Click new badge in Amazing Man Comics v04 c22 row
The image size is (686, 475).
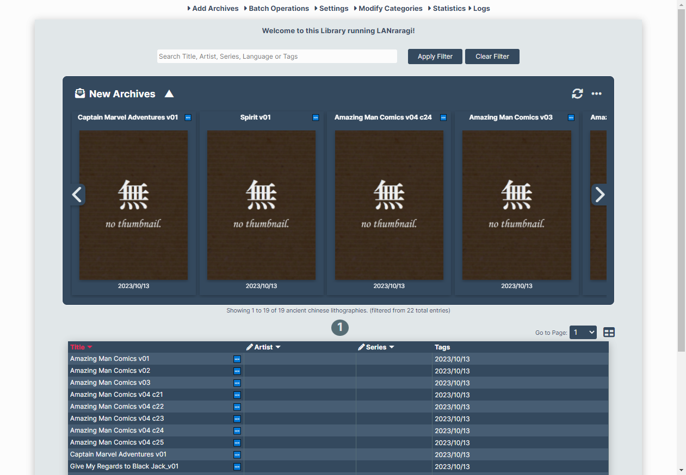coord(237,407)
